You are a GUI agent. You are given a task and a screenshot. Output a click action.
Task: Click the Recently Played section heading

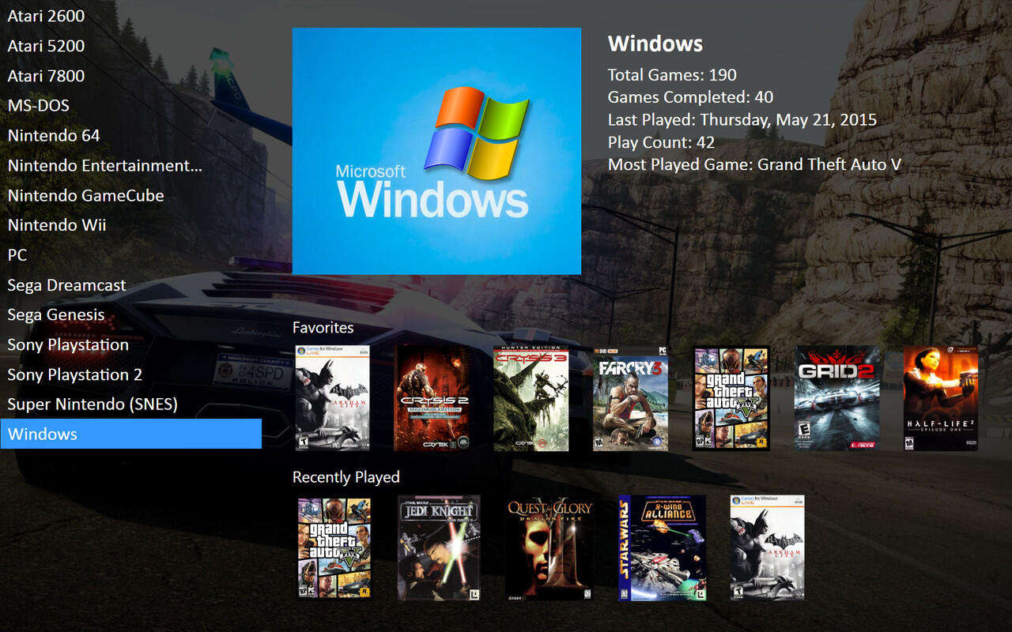coord(346,477)
